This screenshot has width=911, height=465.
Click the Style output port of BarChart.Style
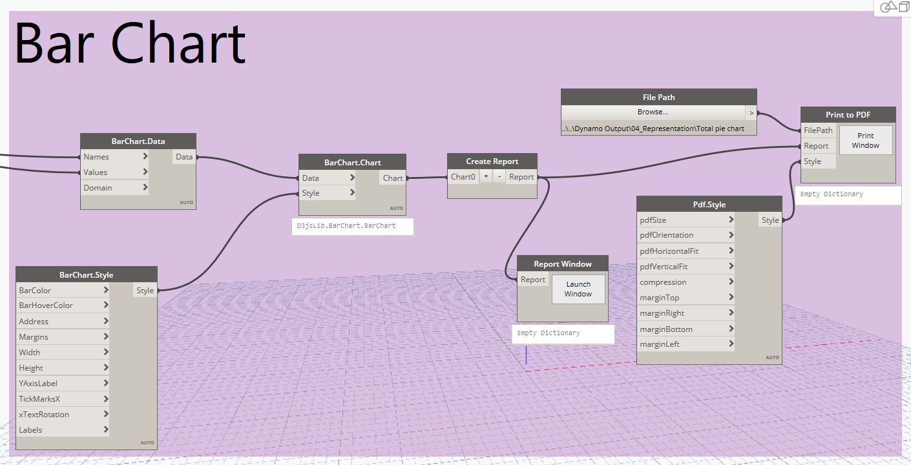pos(145,290)
